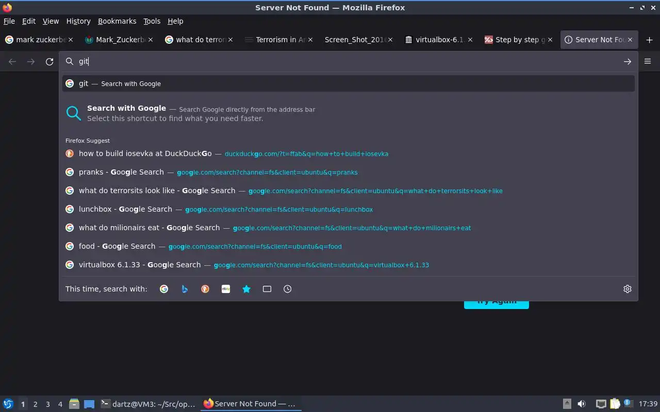
Task: Open the Lubuntu start menu icon
Action: (8, 404)
